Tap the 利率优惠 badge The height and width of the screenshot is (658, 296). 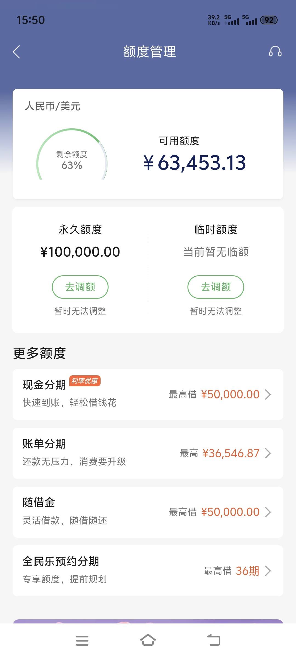[85, 381]
